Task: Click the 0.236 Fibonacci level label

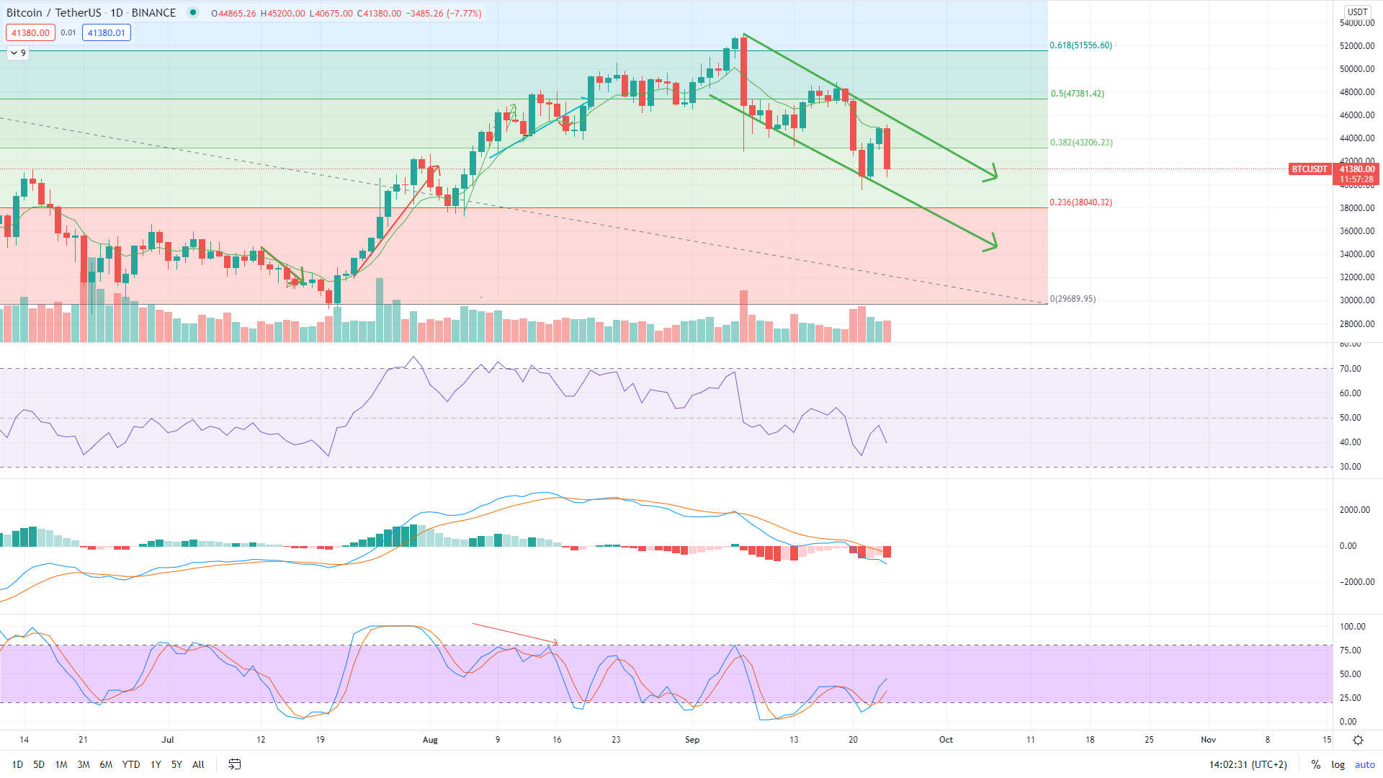Action: coord(1080,202)
